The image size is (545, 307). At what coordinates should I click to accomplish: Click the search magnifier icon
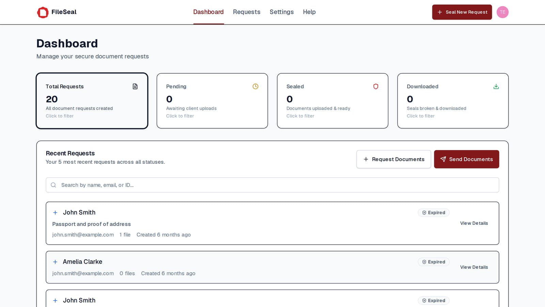[53, 185]
